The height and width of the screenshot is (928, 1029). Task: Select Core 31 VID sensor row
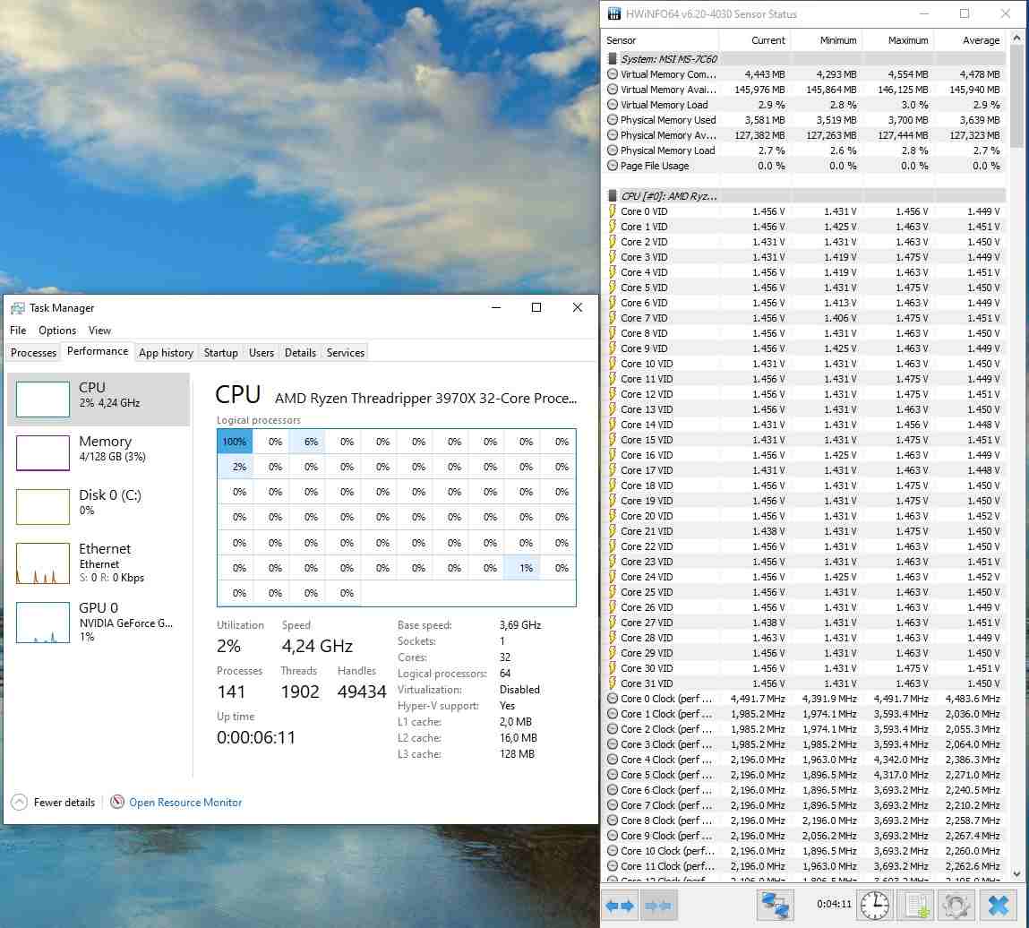point(804,683)
